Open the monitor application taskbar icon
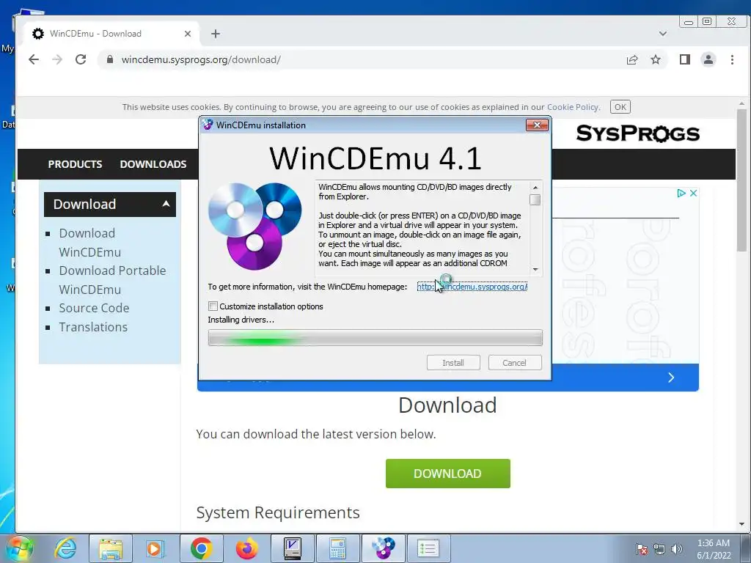This screenshot has height=563, width=751. 292,548
